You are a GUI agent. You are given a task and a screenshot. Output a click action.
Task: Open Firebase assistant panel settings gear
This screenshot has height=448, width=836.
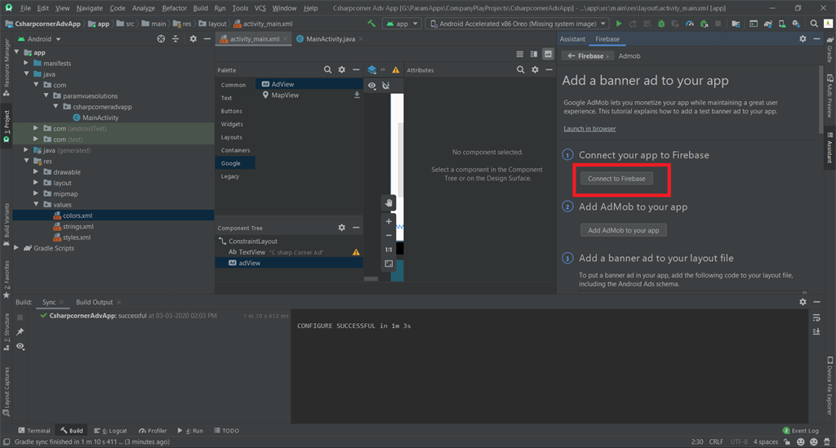tap(803, 39)
